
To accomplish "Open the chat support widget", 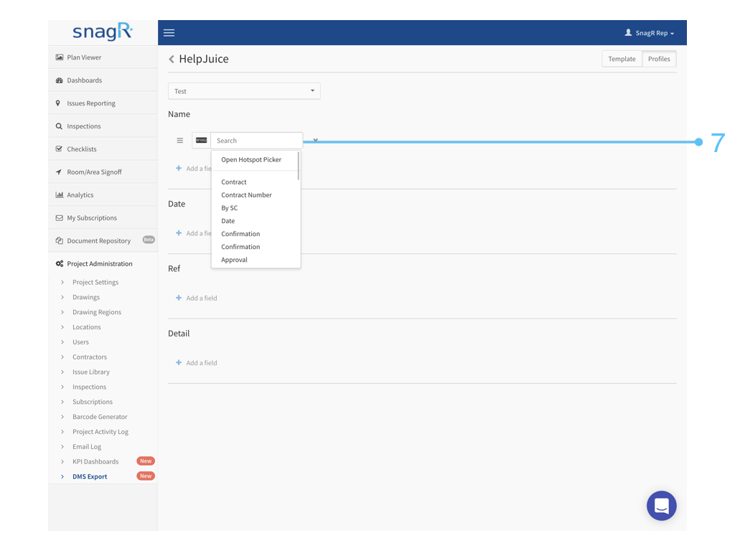I will tap(661, 506).
